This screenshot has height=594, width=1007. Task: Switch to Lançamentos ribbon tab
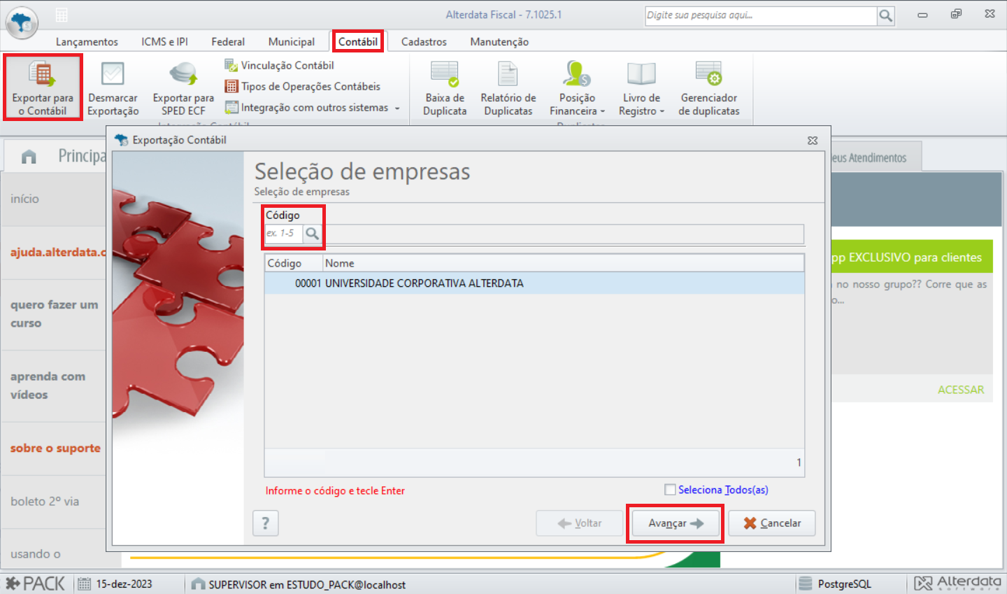[87, 42]
